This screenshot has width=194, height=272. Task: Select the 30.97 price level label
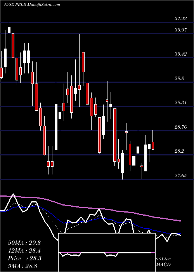point(181,30)
